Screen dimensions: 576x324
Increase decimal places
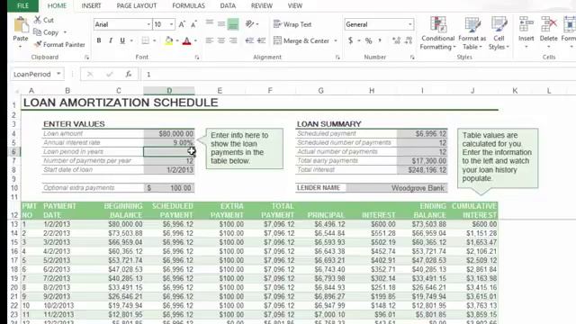(396, 40)
